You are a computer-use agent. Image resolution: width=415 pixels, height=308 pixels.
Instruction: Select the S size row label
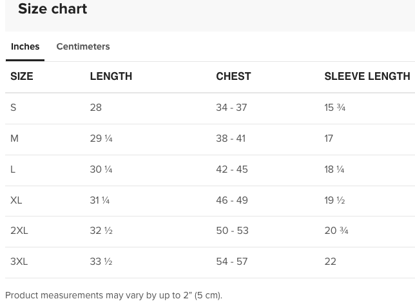[x=14, y=108]
